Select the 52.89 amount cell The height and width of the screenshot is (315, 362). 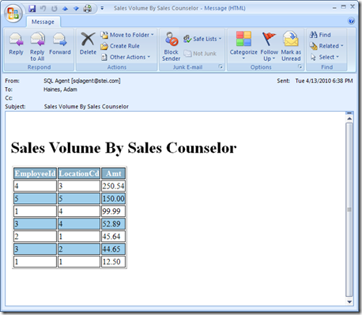[x=113, y=224]
